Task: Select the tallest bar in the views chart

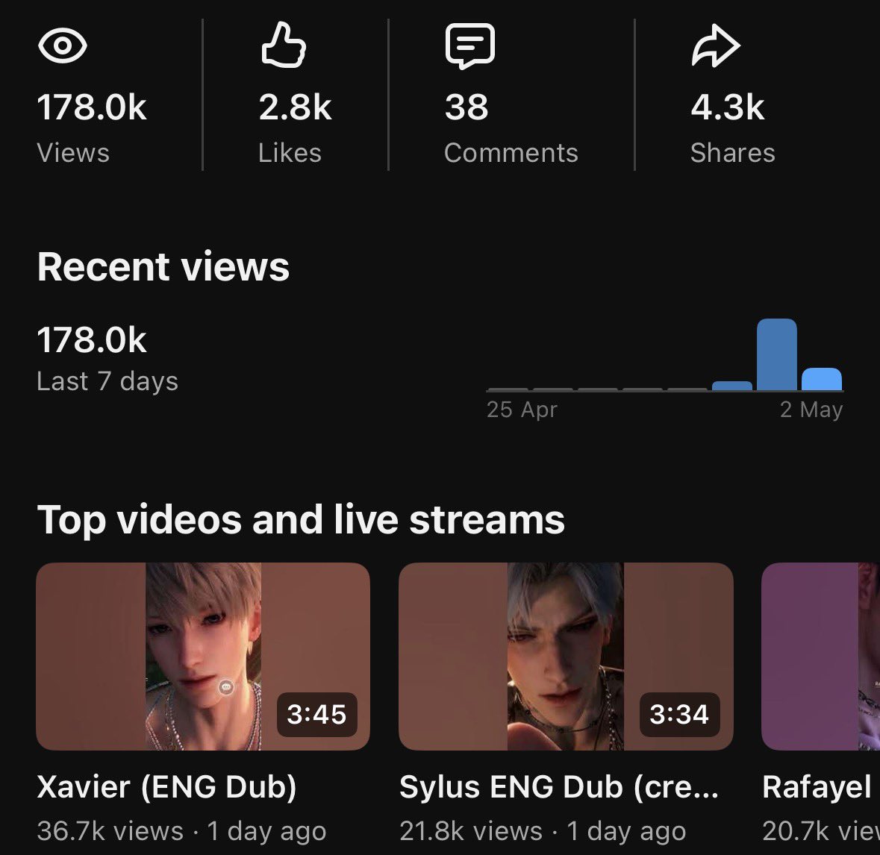Action: coord(777,354)
